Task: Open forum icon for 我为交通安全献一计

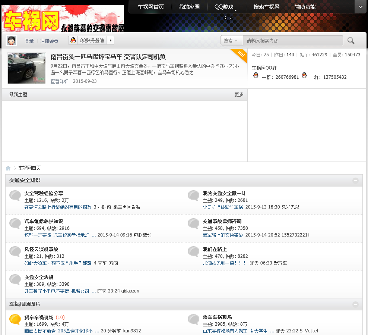Action: pyautogui.click(x=194, y=195)
